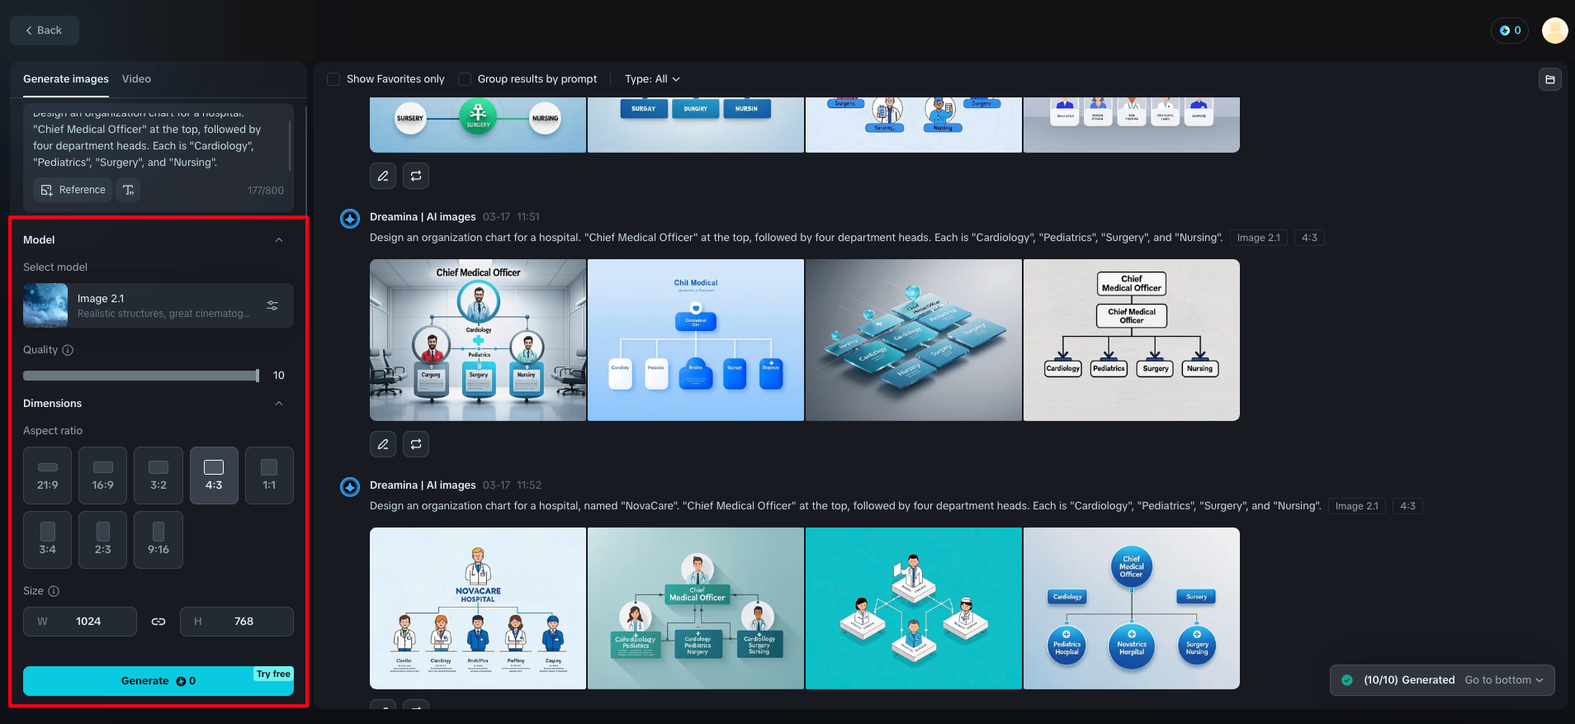Switch to the Video tab

[136, 79]
